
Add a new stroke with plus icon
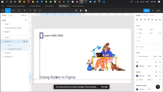point(160,72)
